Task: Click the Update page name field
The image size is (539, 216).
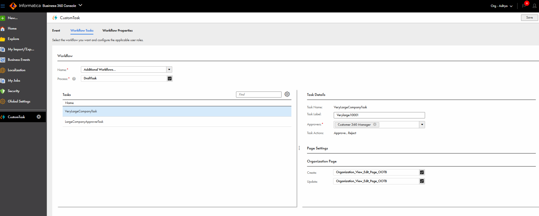Action: [376, 181]
